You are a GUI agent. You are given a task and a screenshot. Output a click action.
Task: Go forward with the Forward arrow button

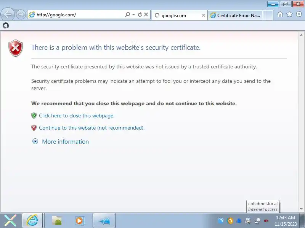point(21,14)
